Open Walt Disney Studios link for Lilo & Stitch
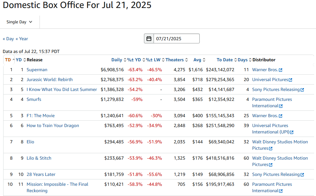 click(280, 162)
